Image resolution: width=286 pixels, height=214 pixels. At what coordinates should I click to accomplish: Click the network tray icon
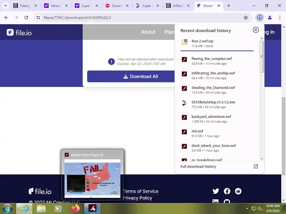(254, 208)
